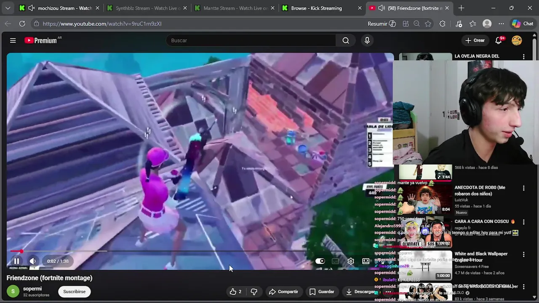Click the YouTube URL in address bar
Screen dimensions: 539x303
click(x=102, y=24)
